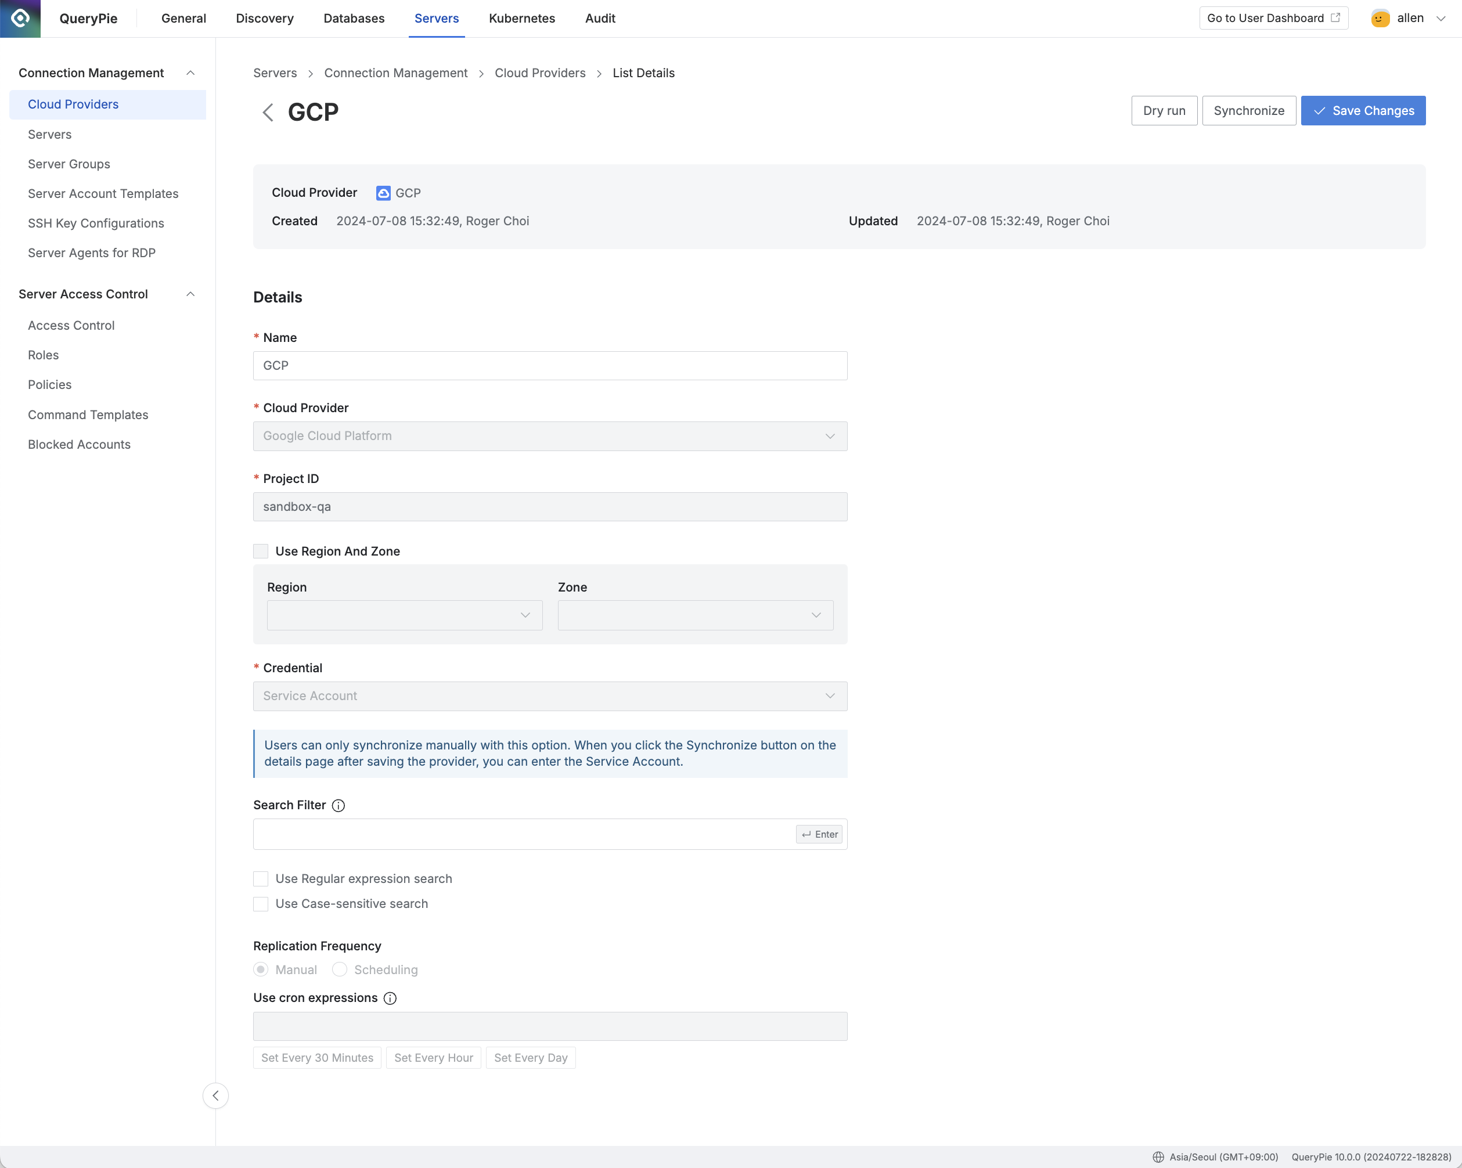Click the Name input field
This screenshot has width=1462, height=1168.
tap(550, 365)
